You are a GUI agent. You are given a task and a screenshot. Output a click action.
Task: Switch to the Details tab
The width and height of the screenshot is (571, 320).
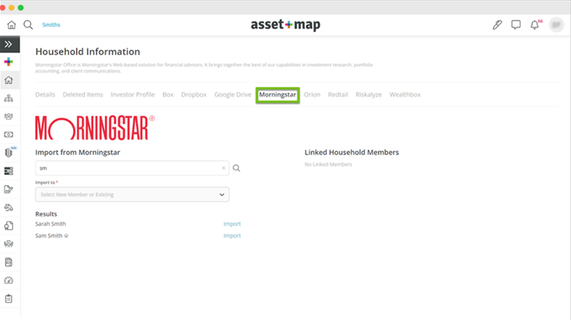coord(45,94)
